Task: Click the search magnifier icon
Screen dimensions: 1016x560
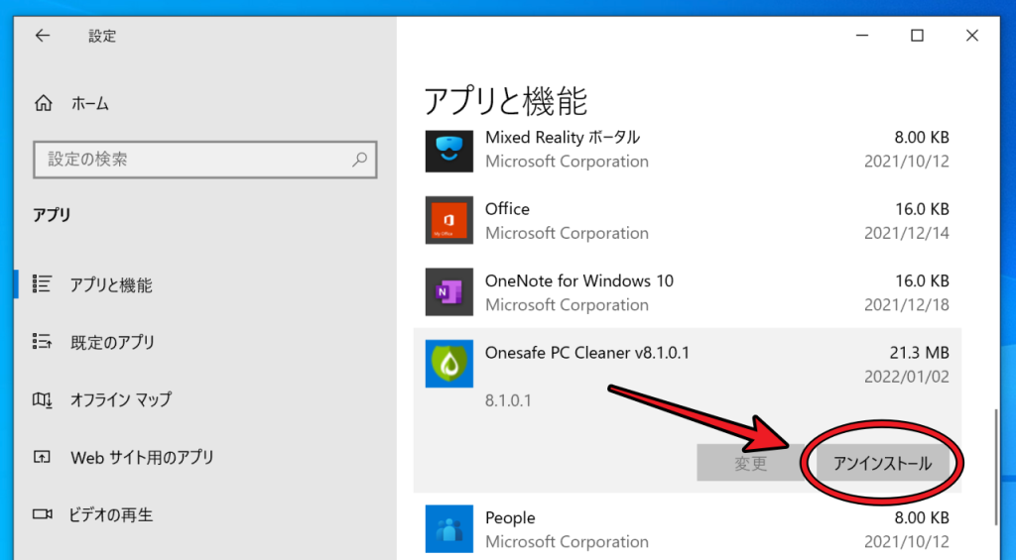Action: [359, 160]
